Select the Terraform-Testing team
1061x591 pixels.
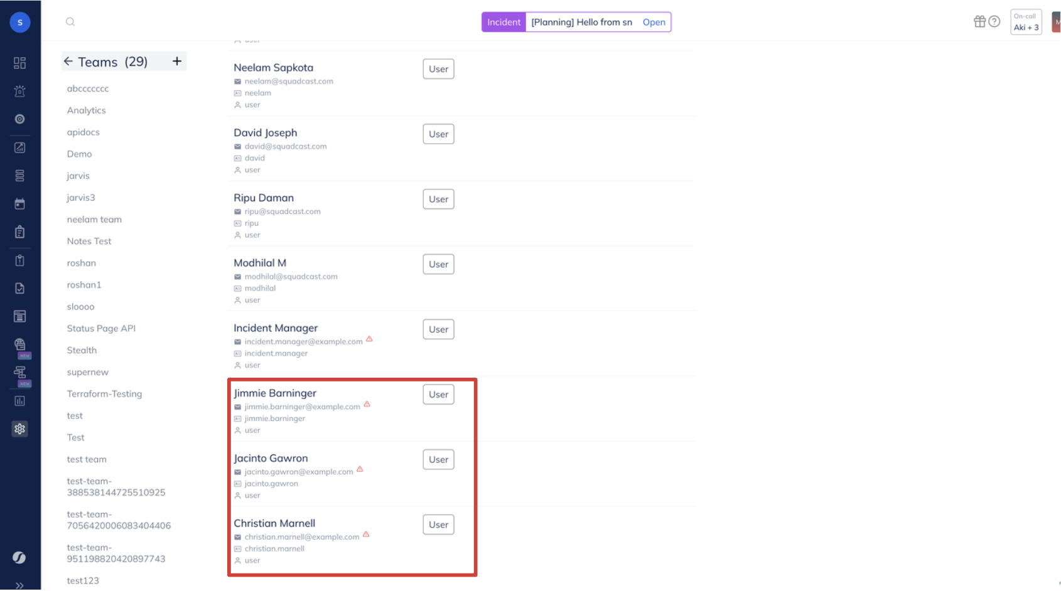pos(104,394)
